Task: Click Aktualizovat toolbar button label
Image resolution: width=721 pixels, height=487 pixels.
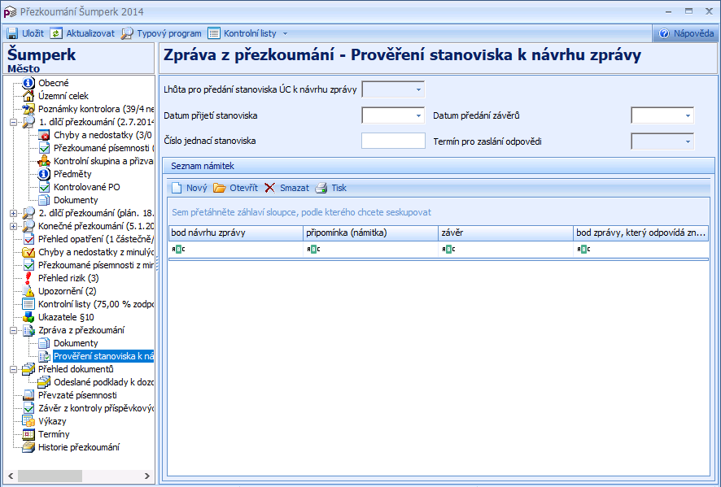Action: pyautogui.click(x=90, y=33)
